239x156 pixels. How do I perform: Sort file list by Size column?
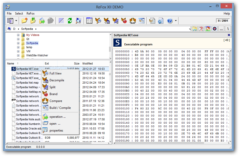69,63
